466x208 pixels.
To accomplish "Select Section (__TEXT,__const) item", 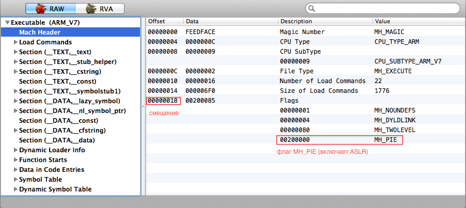I will coord(58,82).
